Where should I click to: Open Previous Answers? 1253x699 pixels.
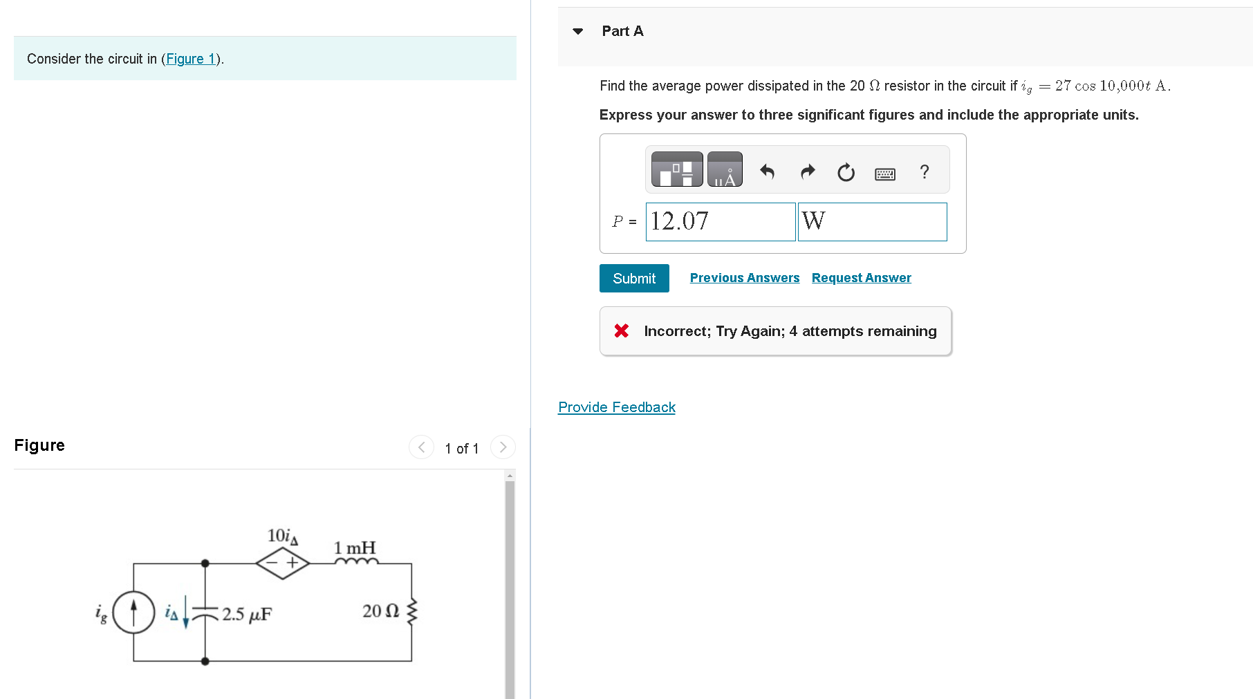pyautogui.click(x=744, y=277)
